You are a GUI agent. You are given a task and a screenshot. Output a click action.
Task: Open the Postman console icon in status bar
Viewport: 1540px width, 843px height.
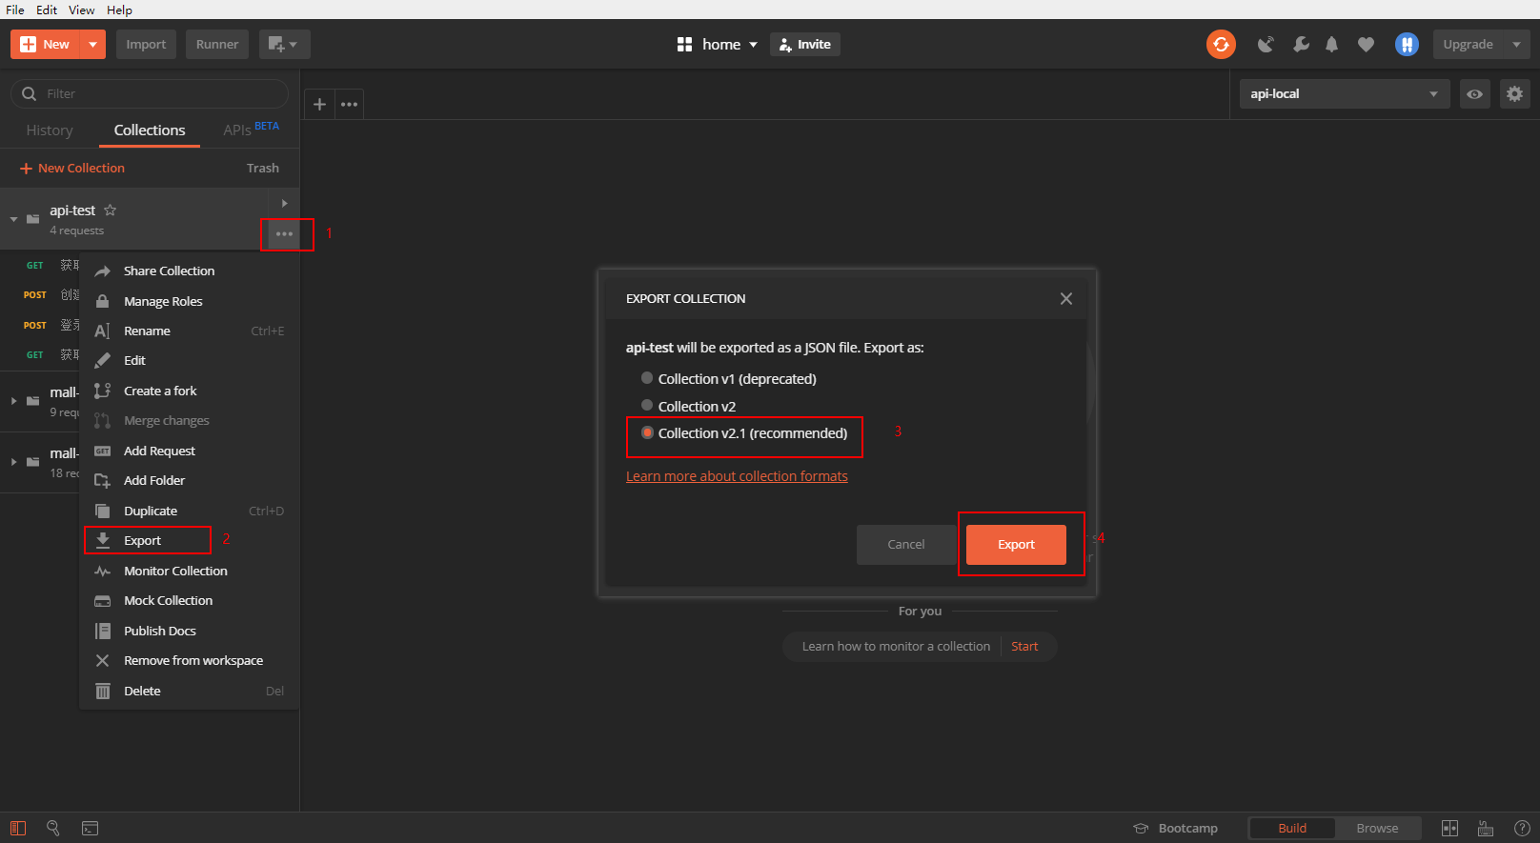tap(91, 828)
